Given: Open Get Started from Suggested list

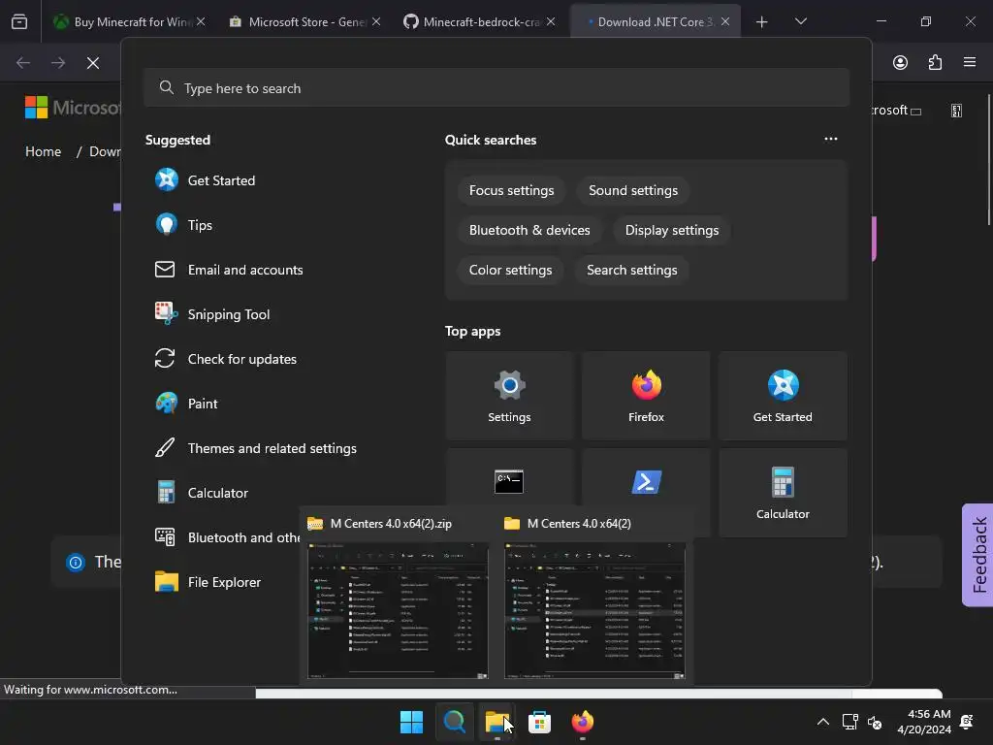Looking at the screenshot, I should tap(206, 180).
